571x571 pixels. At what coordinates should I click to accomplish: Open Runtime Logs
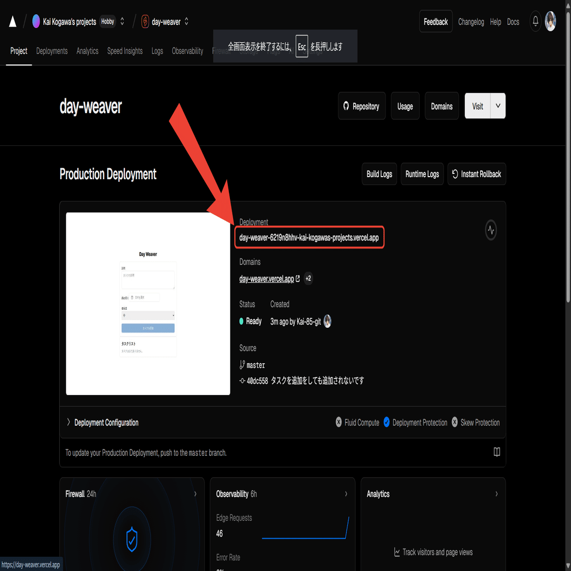(x=422, y=174)
